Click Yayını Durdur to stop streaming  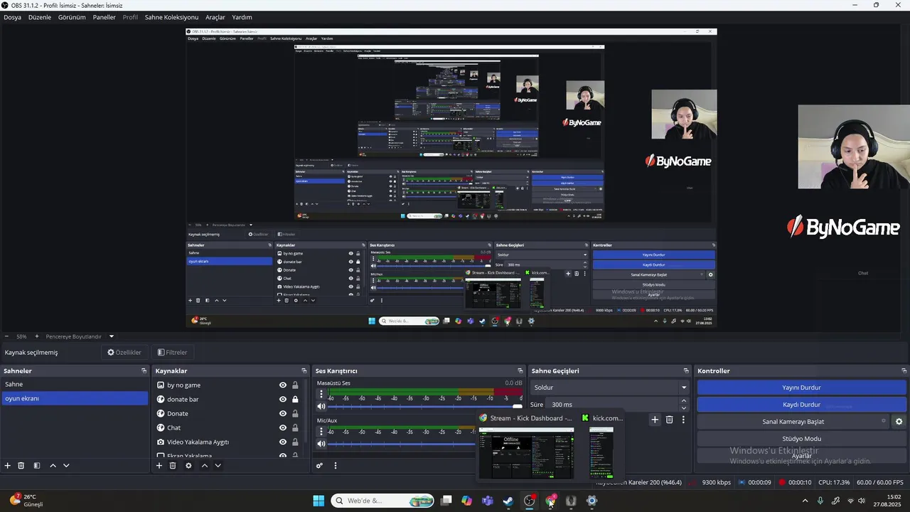coord(801,388)
